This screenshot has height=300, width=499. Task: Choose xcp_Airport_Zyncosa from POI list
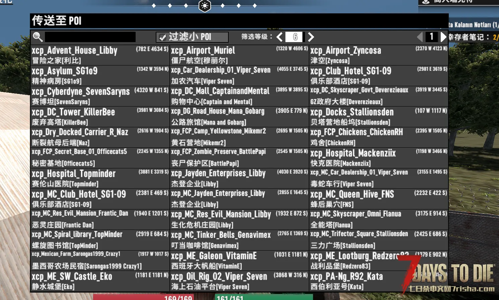(x=379, y=55)
